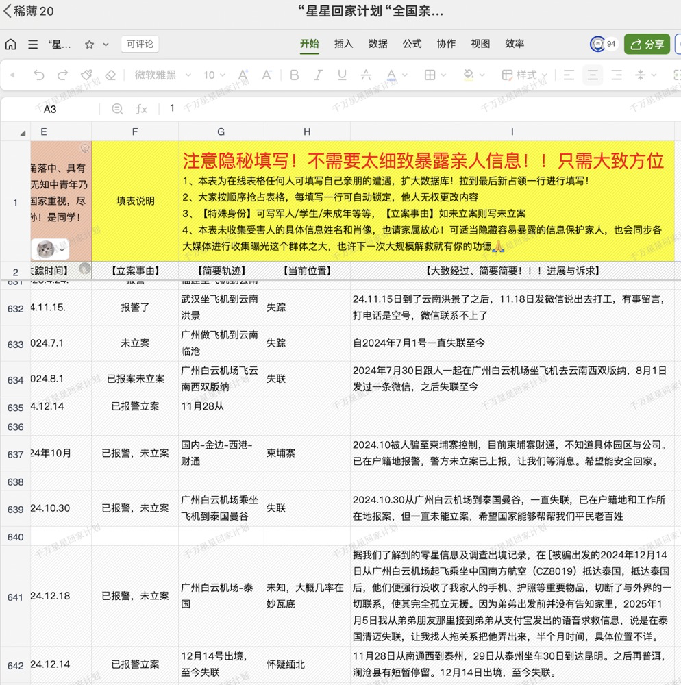Viewport: 681px width, 685px height.
Task: Star this document as favorite
Action: point(90,44)
